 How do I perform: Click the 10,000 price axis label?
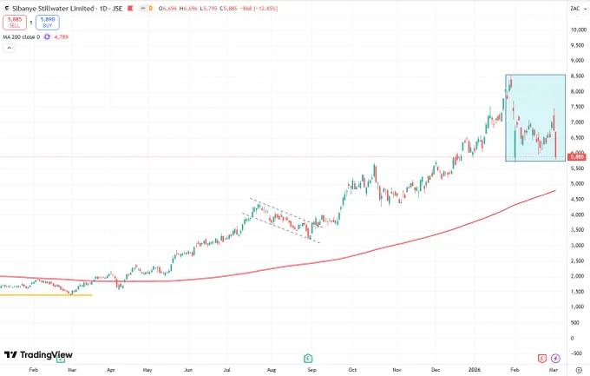[x=579, y=30]
